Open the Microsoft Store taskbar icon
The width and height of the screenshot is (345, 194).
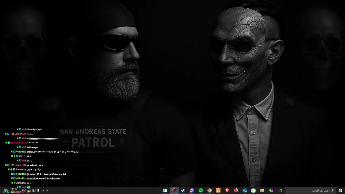click(253, 190)
